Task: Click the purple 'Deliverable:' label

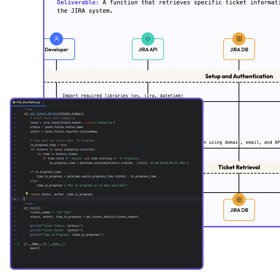Action: point(78,3)
